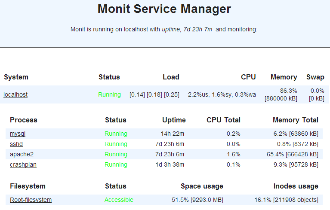
Task: Open the sshd process details
Action: point(16,144)
